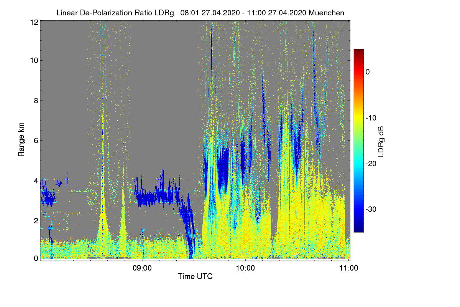Click the '10' range axis label
460x307 pixels.
34,60
